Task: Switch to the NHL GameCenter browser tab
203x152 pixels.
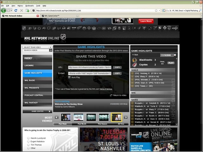Action: (60, 16)
